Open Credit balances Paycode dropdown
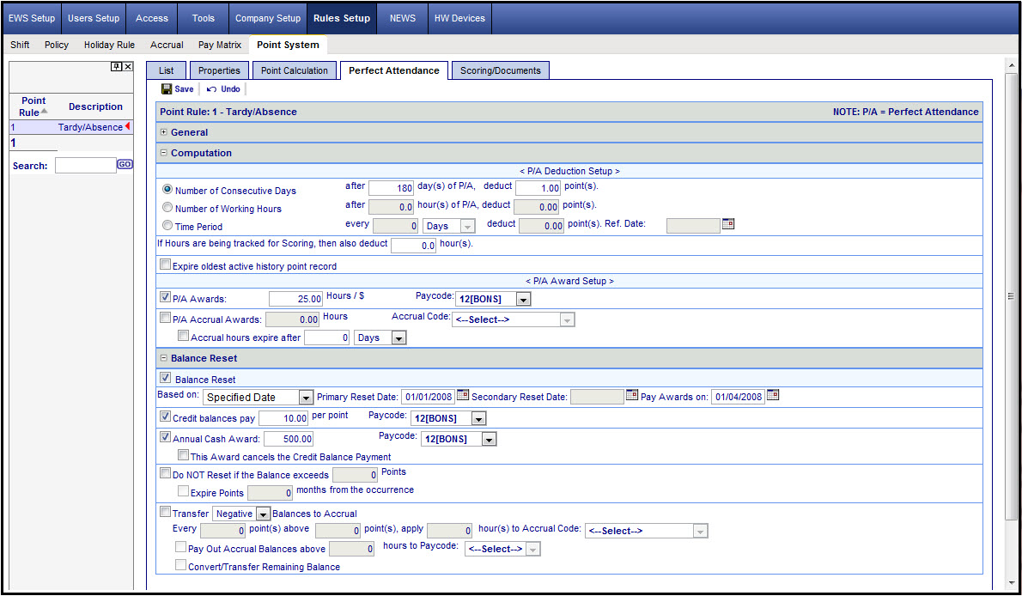 [x=479, y=418]
